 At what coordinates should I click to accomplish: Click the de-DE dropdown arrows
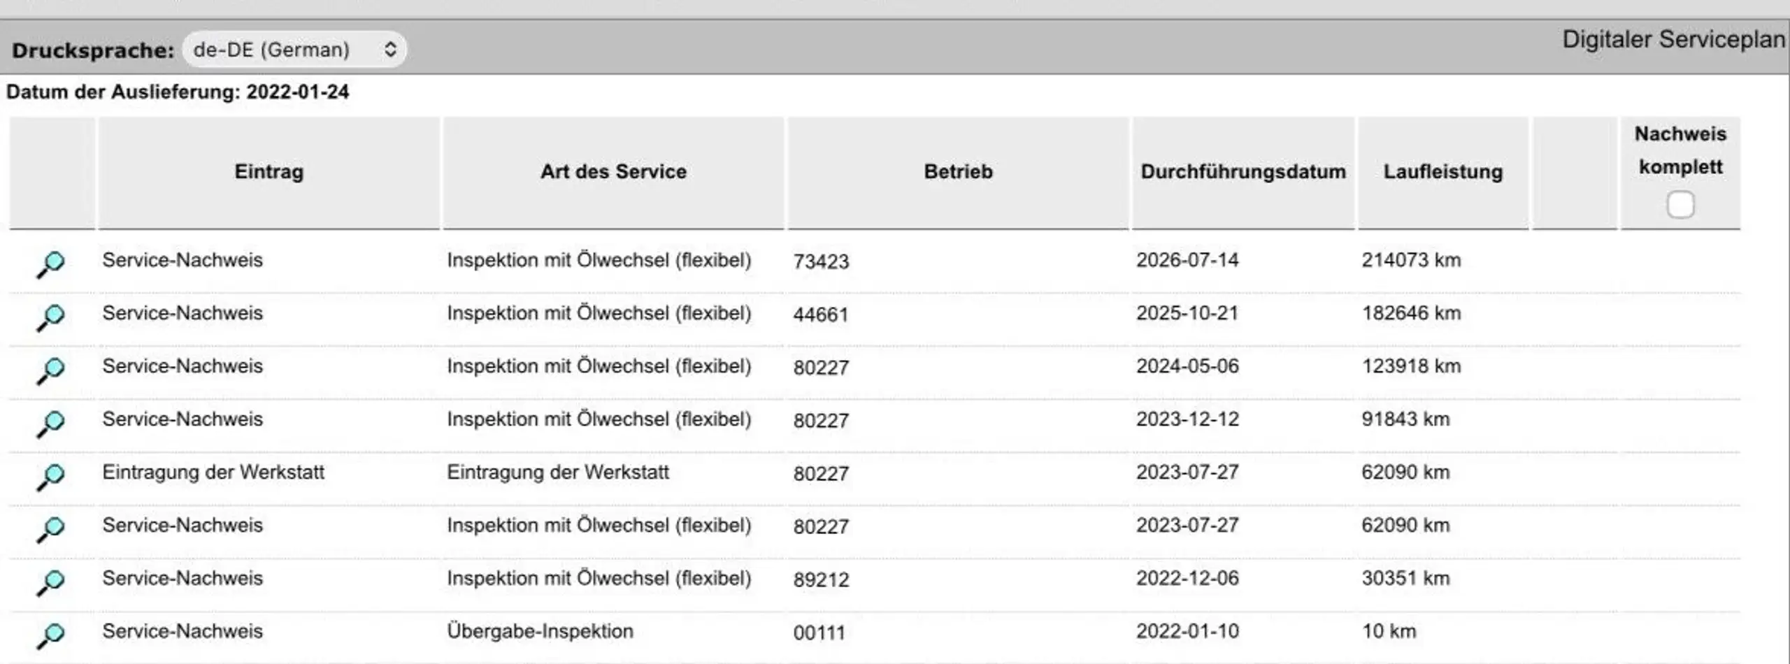click(390, 50)
